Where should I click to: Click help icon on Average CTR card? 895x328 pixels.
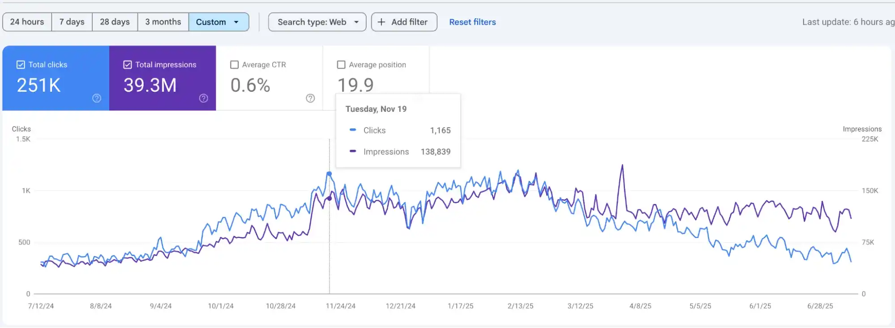tap(310, 98)
